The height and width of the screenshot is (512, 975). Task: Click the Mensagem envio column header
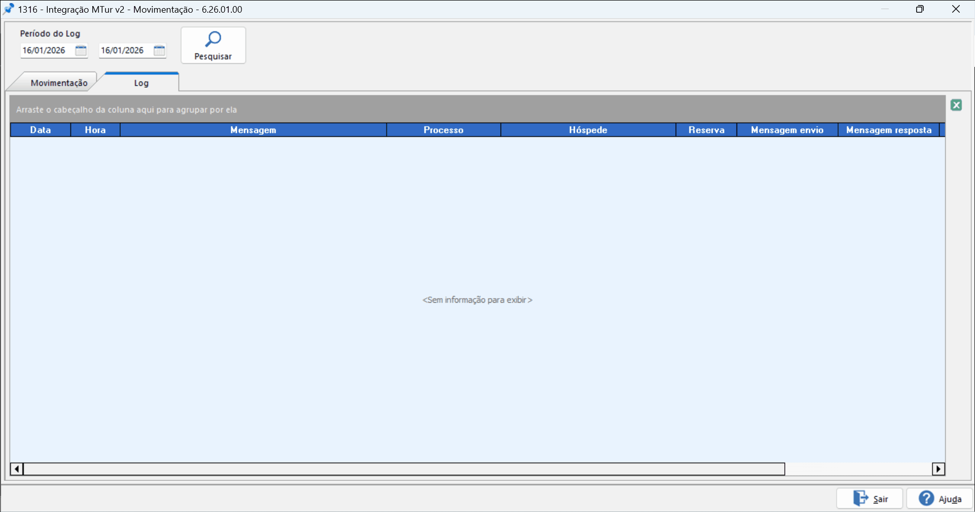(787, 130)
